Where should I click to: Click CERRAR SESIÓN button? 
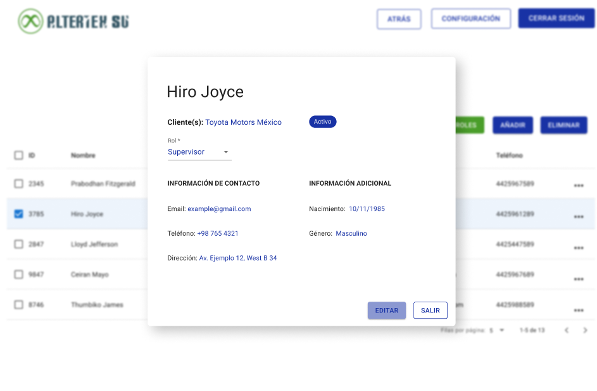point(556,18)
